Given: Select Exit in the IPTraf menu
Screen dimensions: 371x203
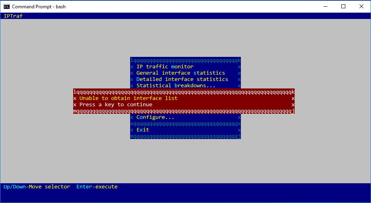Looking at the screenshot, I should (x=143, y=130).
